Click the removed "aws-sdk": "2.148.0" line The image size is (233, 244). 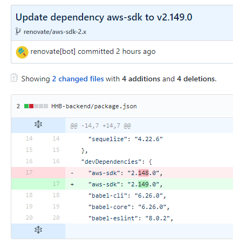pos(149,173)
